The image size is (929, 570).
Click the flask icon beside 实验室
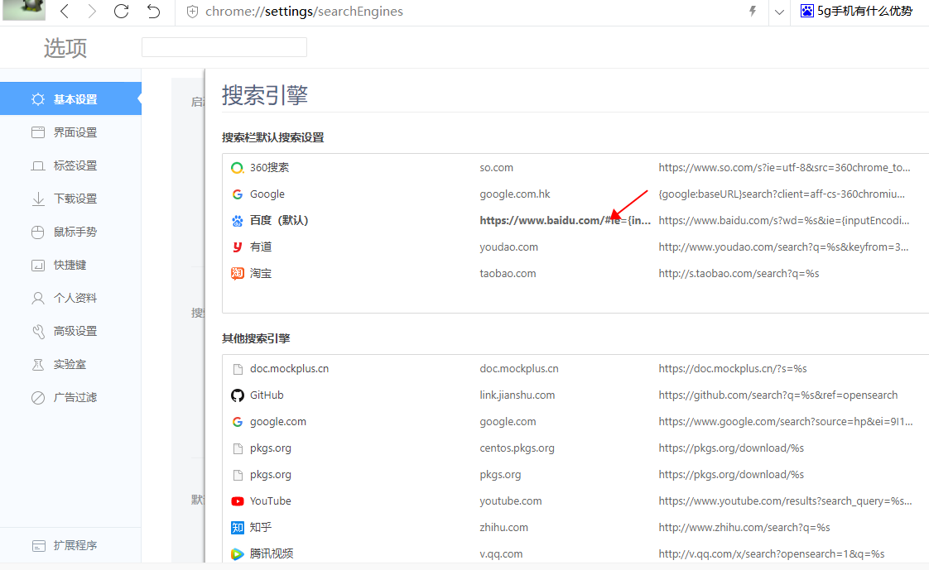tap(38, 364)
